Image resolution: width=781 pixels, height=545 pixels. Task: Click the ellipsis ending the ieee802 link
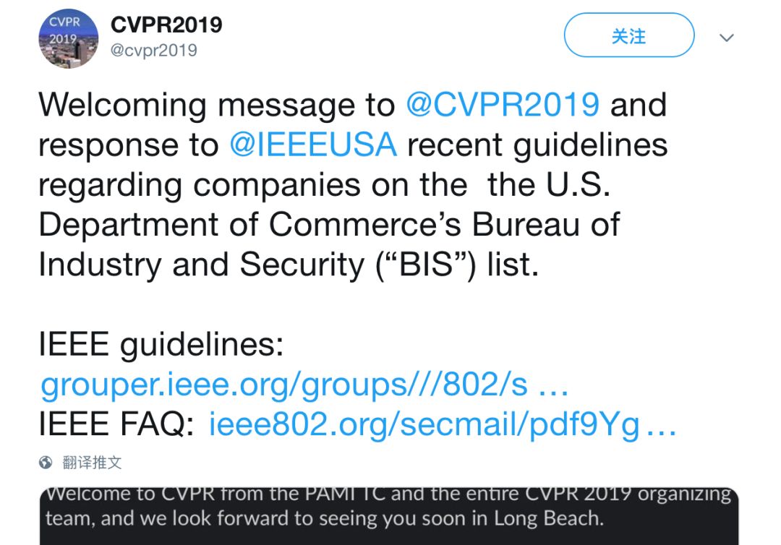pos(660,427)
